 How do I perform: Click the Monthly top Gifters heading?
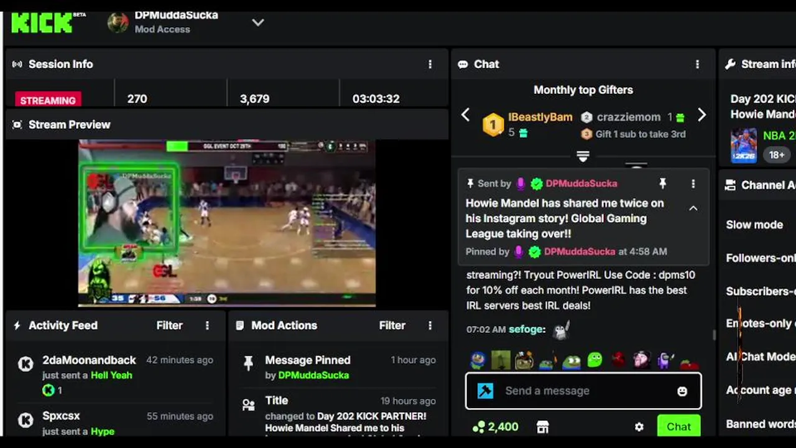click(583, 90)
